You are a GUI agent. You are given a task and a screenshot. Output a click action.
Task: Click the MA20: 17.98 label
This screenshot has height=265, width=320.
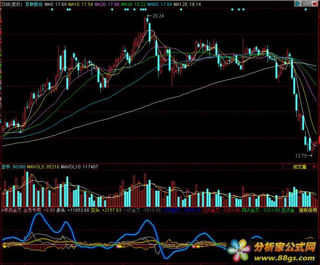coord(107,4)
